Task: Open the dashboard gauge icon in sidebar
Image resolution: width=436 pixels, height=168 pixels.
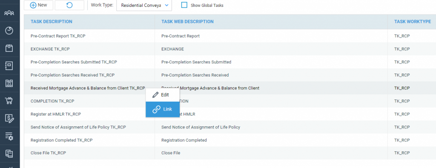Action: pyautogui.click(x=9, y=31)
